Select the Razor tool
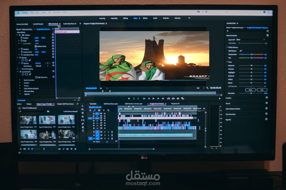 click(x=83, y=117)
